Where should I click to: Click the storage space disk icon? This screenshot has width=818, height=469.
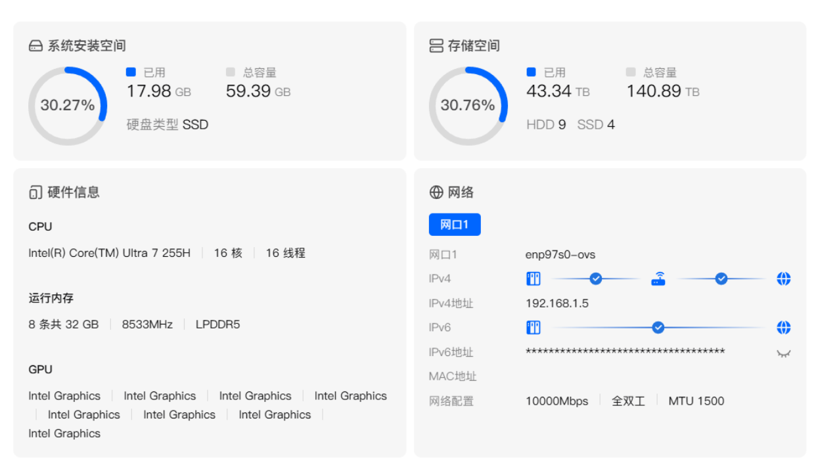(436, 46)
